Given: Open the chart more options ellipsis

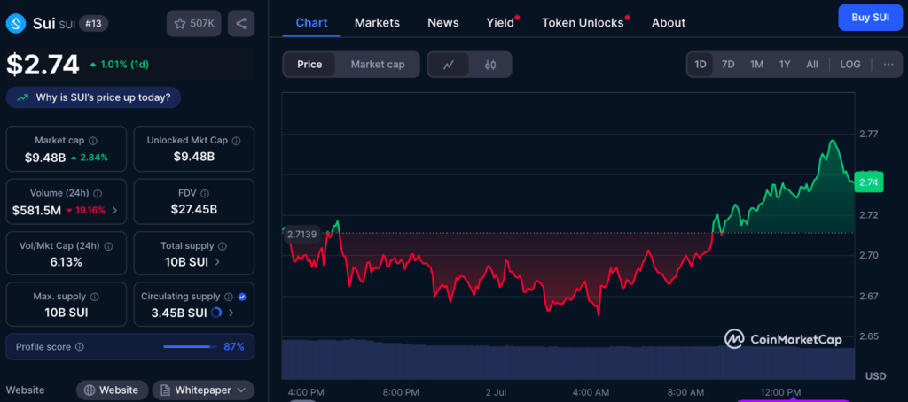Looking at the screenshot, I should (888, 65).
